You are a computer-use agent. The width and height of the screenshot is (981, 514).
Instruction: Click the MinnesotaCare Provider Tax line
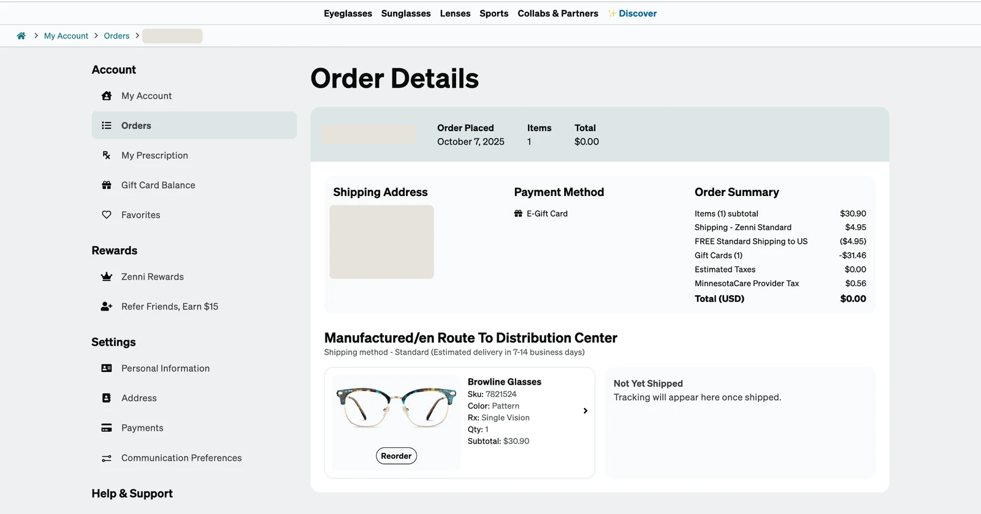[x=780, y=283]
